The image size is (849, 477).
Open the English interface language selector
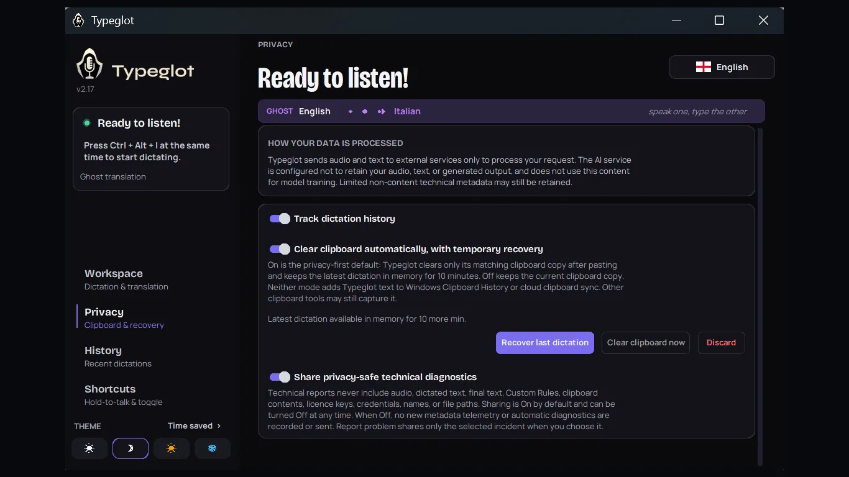[722, 67]
